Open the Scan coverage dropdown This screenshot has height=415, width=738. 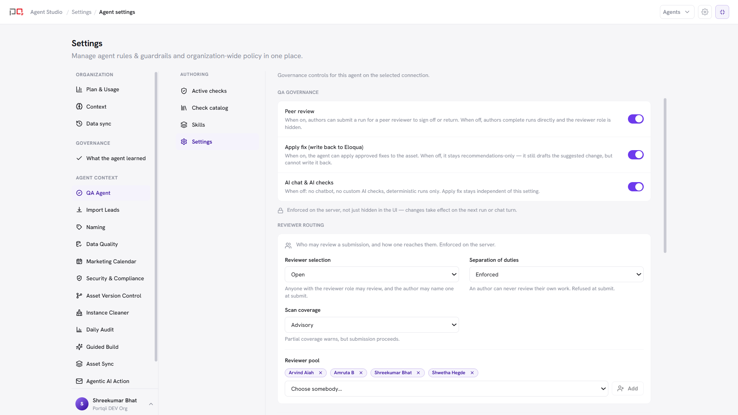click(x=372, y=325)
